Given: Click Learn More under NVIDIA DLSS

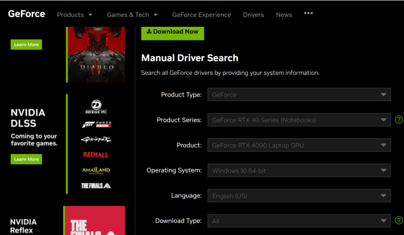Looking at the screenshot, I should tap(26, 159).
